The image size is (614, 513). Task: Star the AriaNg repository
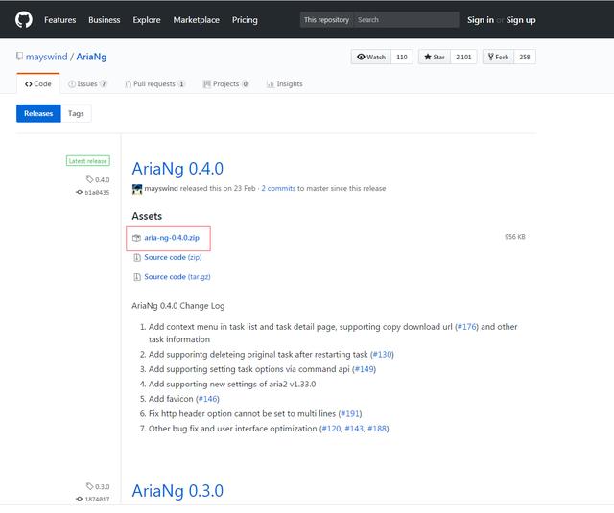click(435, 57)
